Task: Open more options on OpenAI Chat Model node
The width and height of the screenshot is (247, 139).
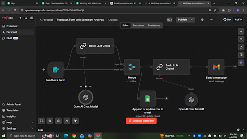Action: point(90,86)
